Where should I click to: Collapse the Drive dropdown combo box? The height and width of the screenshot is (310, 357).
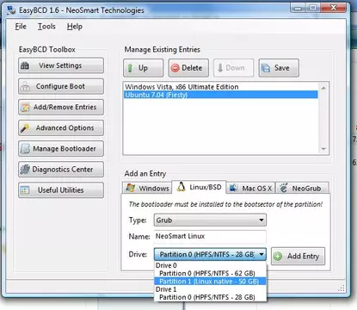point(210,254)
